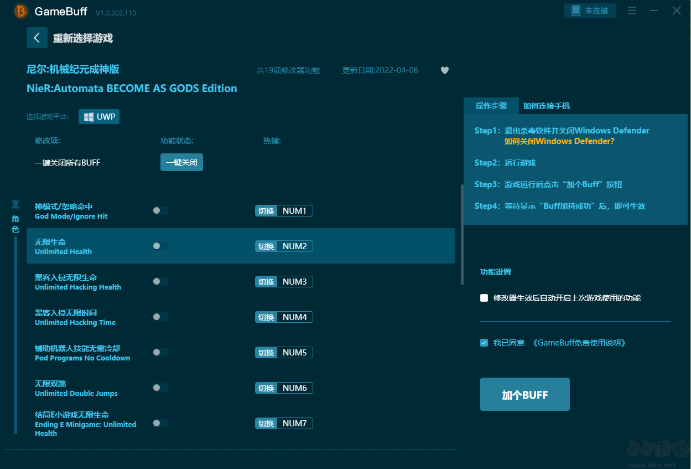Click the phone not-connected status icon
The width and height of the screenshot is (691, 469).
[x=576, y=11]
